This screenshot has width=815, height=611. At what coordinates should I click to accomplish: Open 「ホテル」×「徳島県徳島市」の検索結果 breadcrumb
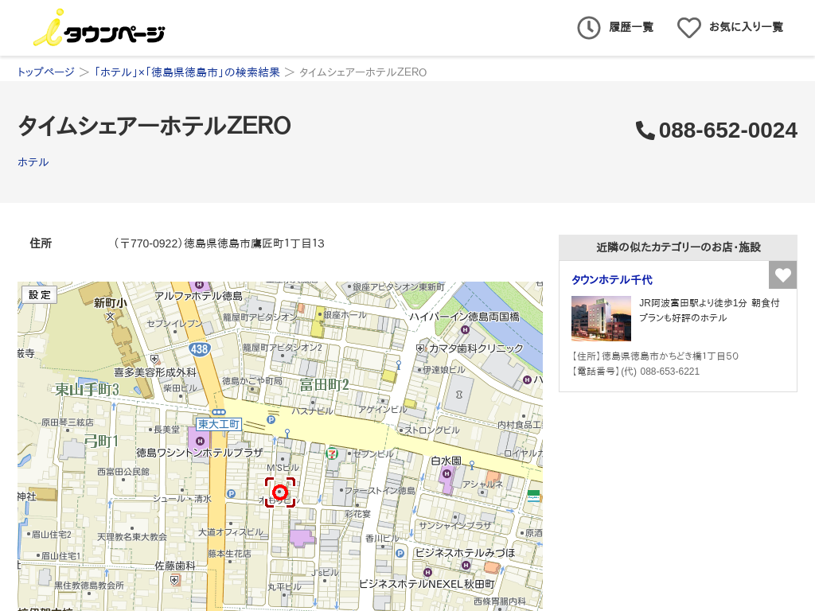coord(186,72)
